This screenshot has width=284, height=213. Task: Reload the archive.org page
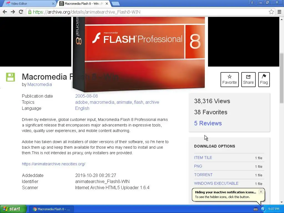coord(21,12)
